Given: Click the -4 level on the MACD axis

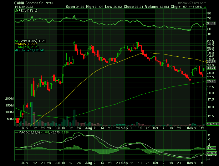Looking at the screenshot, I should pyautogui.click(x=208, y=159).
